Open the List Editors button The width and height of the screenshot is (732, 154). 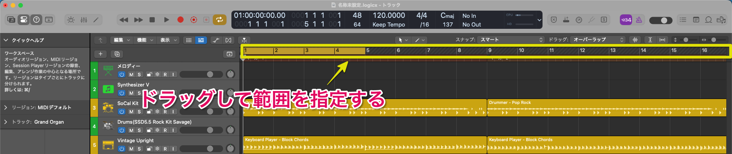(683, 20)
